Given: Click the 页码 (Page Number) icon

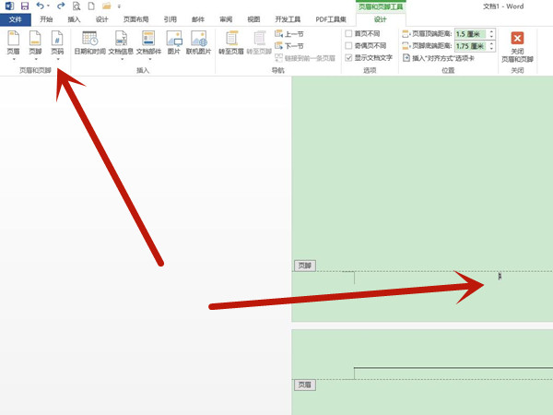Looking at the screenshot, I should coord(57,39).
